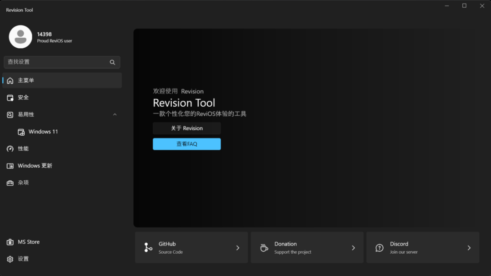This screenshot has width=491, height=276.
Task: Select Windows 11 sub-item
Action: (62, 132)
